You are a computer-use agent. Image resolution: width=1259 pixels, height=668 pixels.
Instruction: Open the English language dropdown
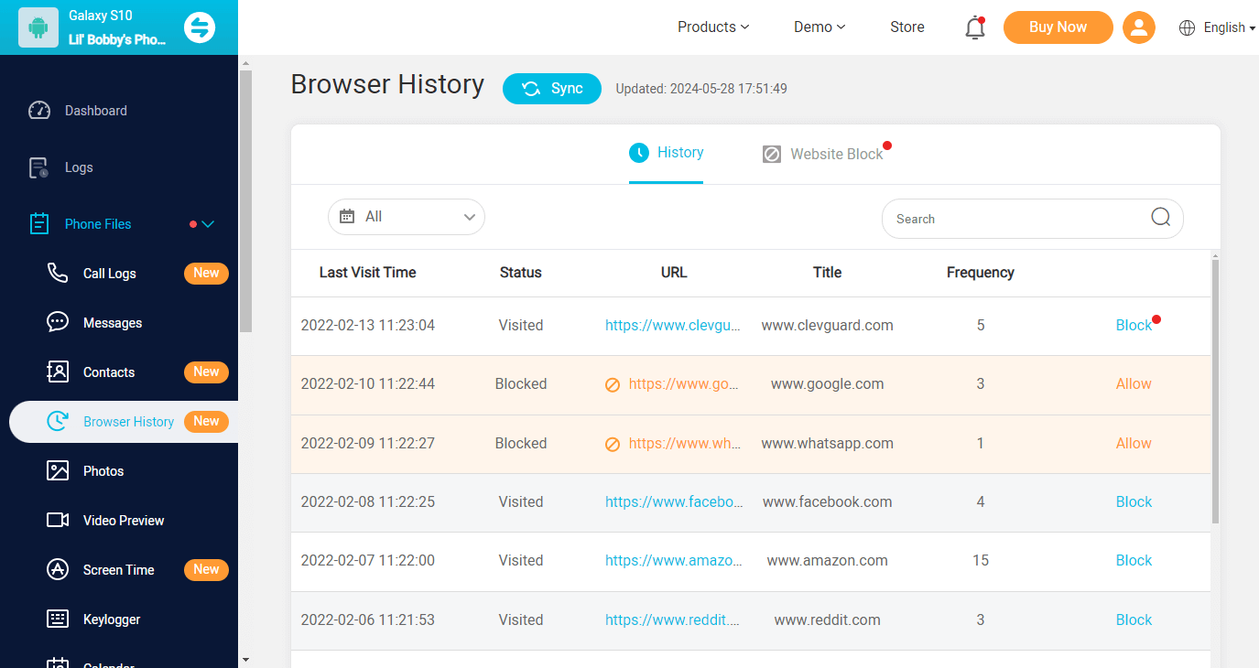pos(1230,27)
